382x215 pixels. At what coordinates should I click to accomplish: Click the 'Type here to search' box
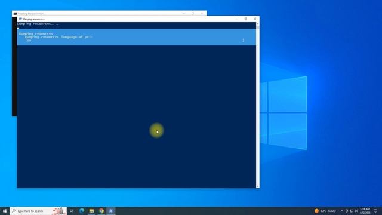(38, 211)
